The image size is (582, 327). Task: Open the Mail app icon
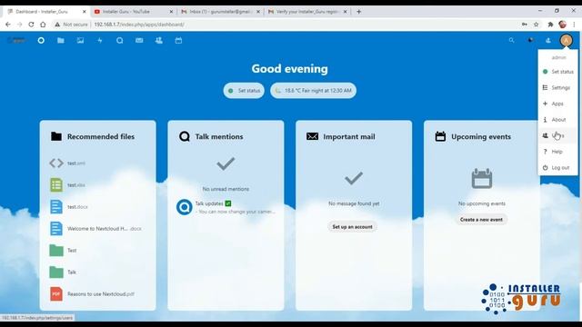[x=139, y=40]
